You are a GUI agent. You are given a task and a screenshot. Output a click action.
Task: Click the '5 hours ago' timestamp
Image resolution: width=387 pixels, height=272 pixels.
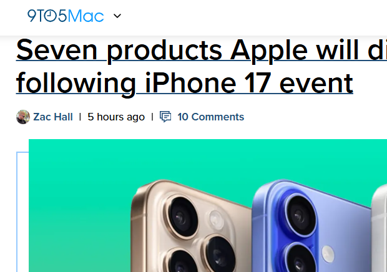(116, 117)
